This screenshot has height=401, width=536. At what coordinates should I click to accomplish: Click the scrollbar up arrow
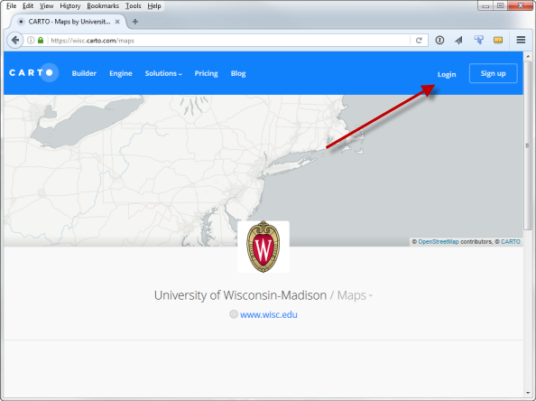(528, 56)
